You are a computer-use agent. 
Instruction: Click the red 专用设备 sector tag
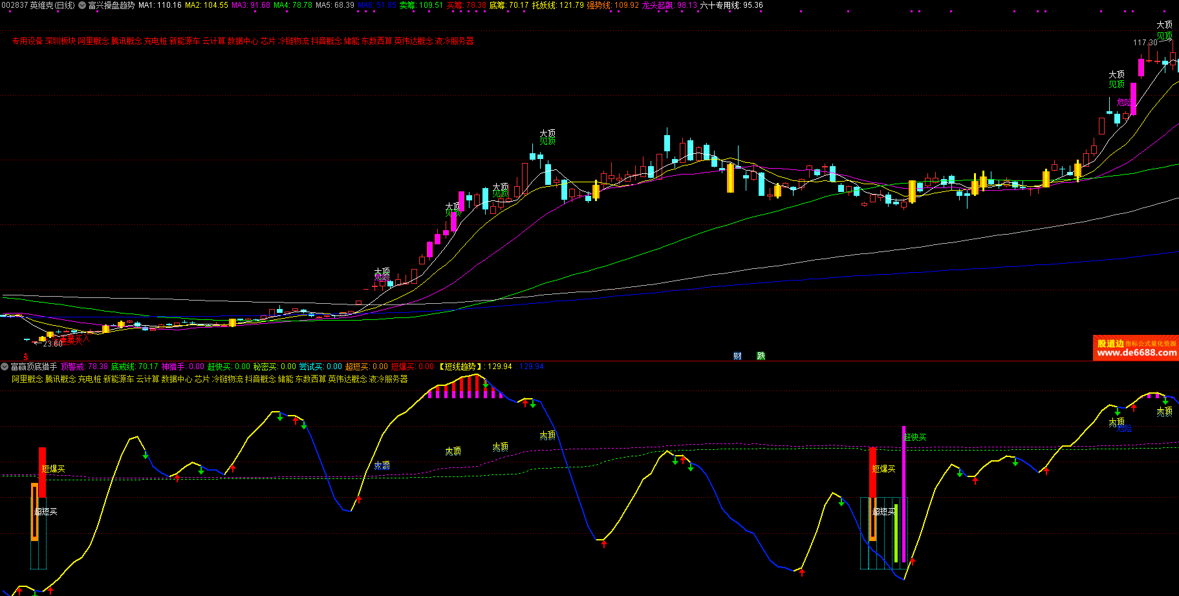(x=27, y=41)
